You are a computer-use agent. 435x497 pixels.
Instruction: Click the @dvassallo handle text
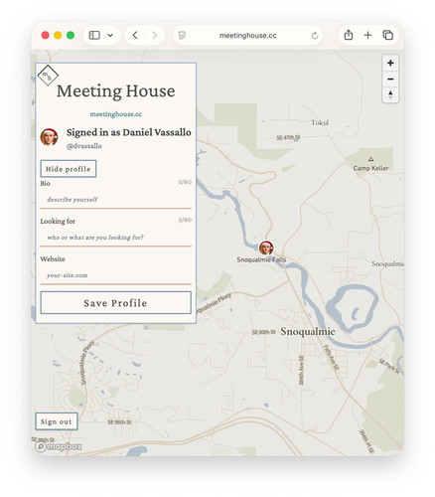[x=84, y=146]
